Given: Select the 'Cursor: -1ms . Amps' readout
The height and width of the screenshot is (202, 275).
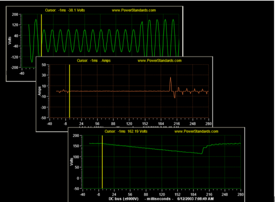Looking at the screenshot, I should (94, 61).
